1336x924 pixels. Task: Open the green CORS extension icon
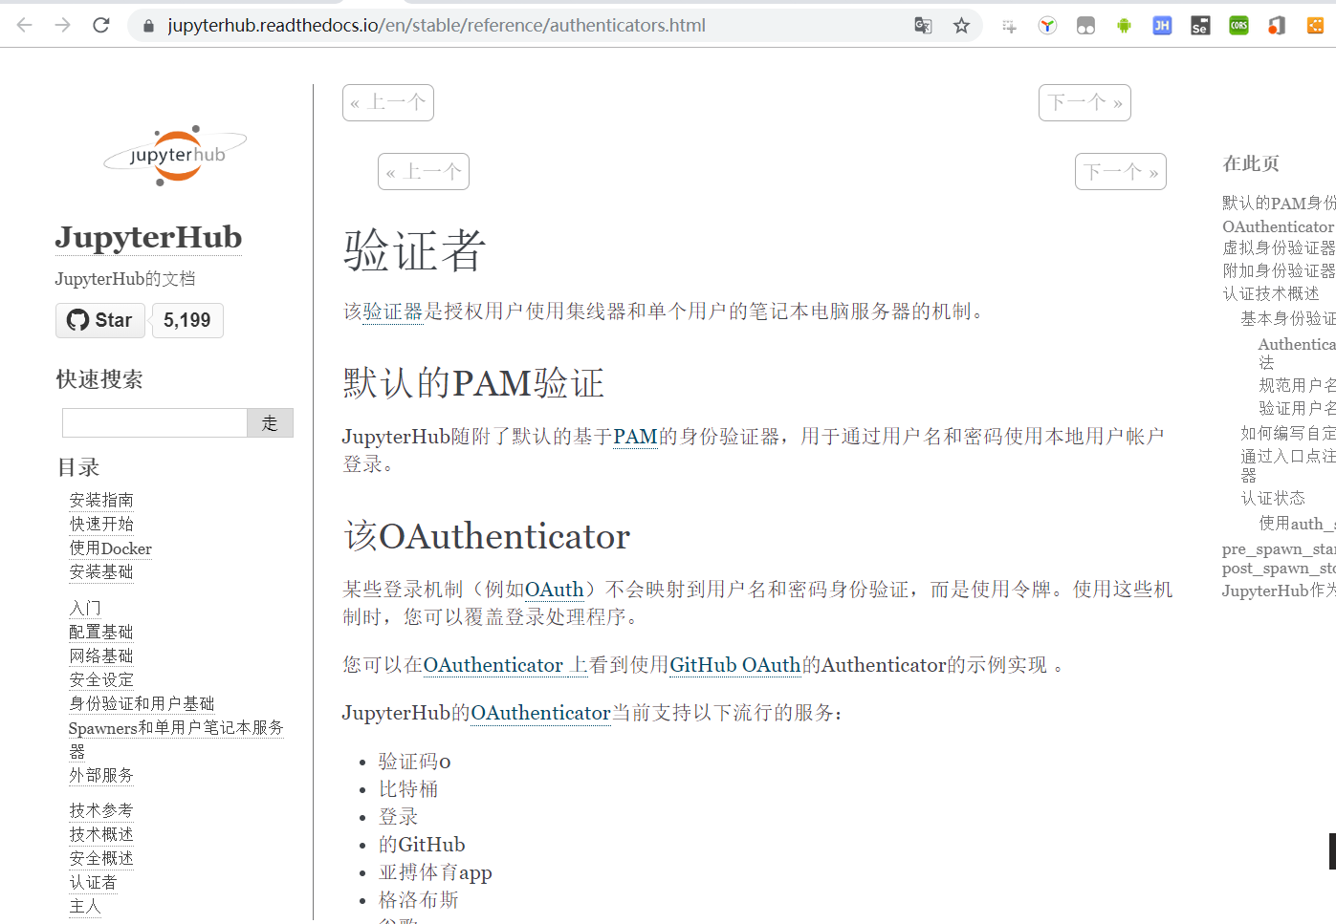(1238, 26)
